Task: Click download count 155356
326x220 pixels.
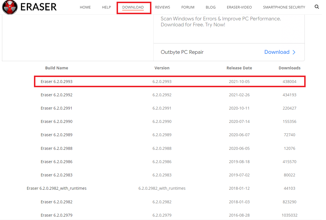Action: [289, 121]
